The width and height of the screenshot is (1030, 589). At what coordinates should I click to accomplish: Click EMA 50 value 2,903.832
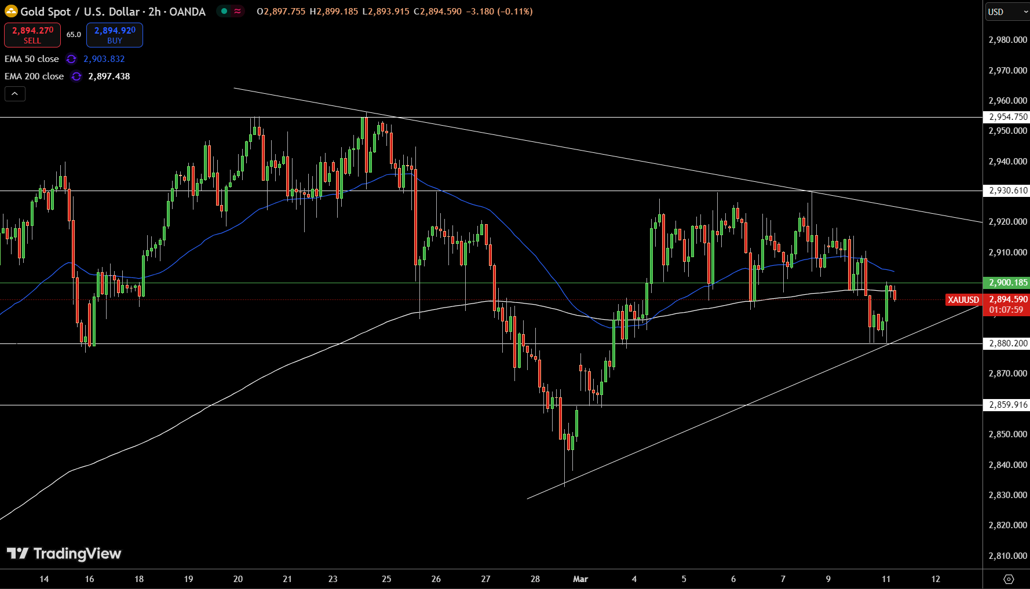click(x=104, y=59)
